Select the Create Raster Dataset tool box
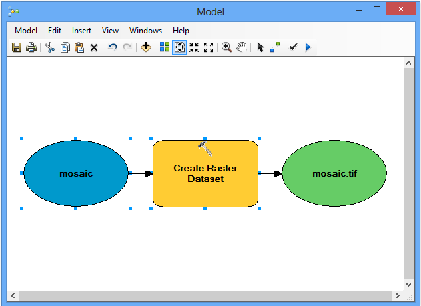 (x=205, y=173)
